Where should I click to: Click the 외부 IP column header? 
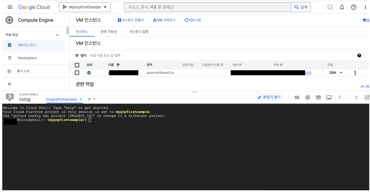tap(278, 65)
